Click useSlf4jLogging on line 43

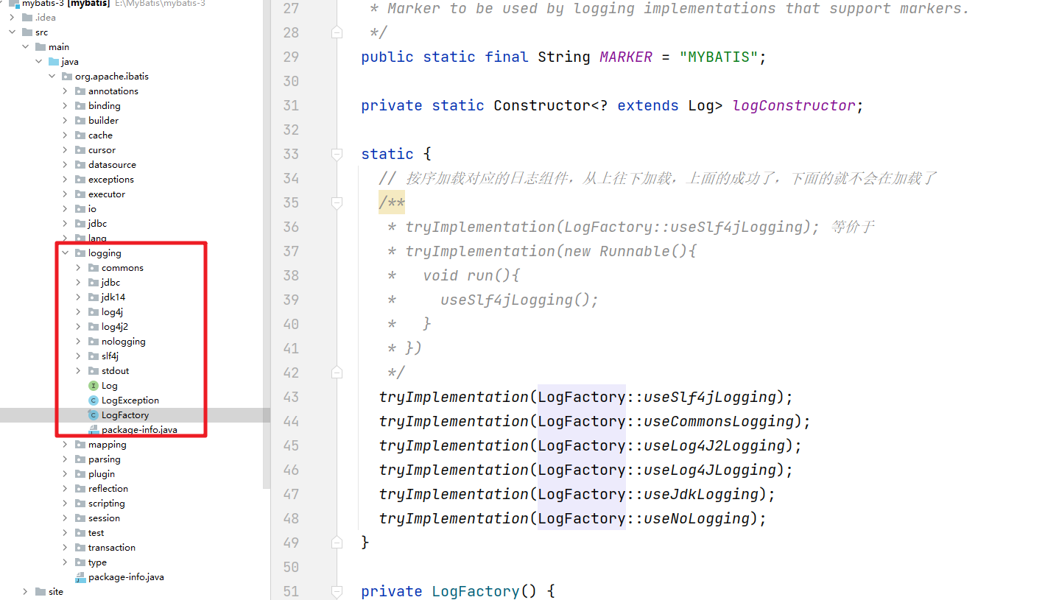(x=710, y=398)
